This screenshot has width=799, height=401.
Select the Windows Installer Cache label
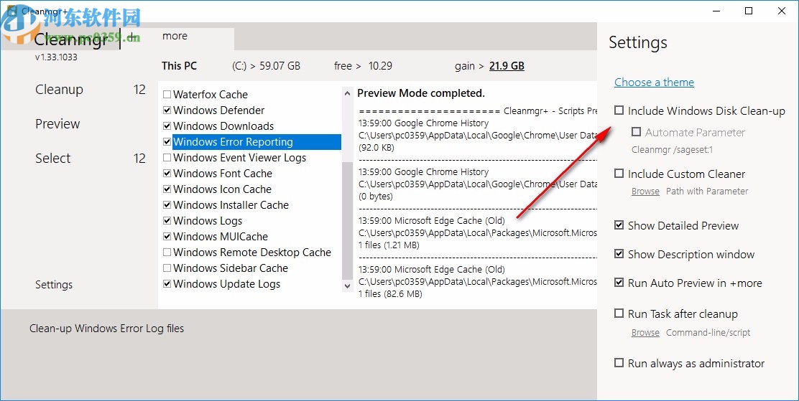point(231,205)
